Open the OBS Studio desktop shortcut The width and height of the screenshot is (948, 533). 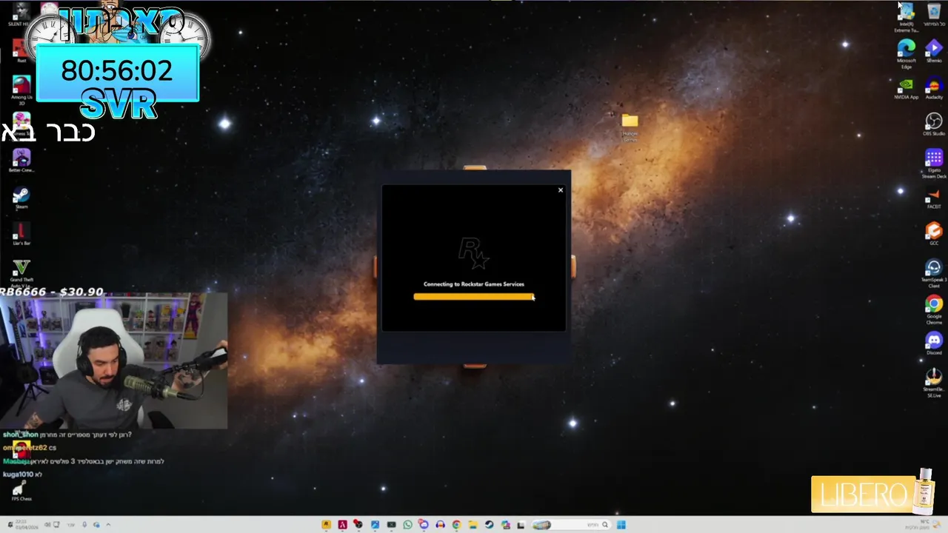[934, 124]
